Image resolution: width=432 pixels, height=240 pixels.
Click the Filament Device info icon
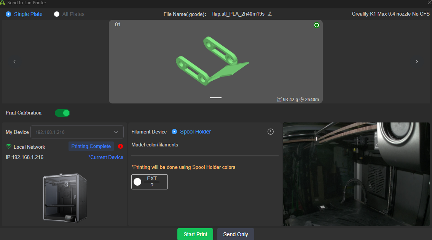[271, 132]
